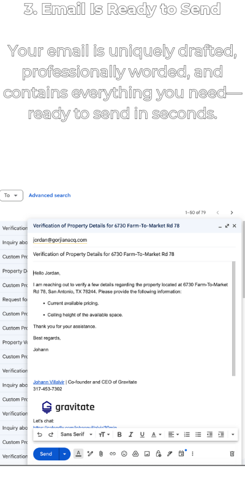The width and height of the screenshot is (245, 491).
Task: Open Advanced search link
Action: tap(50, 195)
